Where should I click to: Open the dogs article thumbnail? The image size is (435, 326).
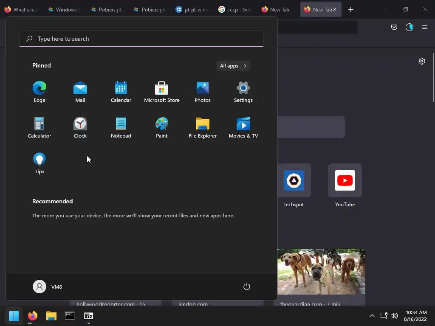click(321, 272)
